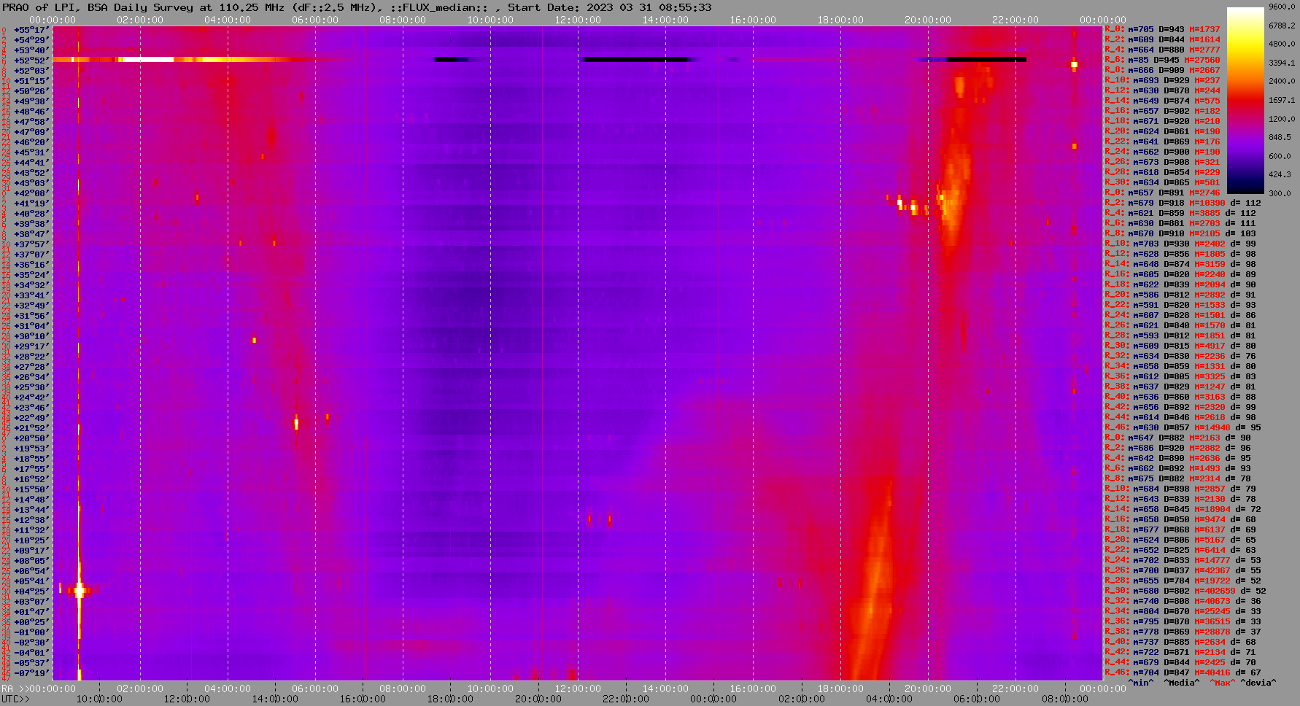Click the stats row with M=4917
1300x706 pixels.
pos(1180,346)
